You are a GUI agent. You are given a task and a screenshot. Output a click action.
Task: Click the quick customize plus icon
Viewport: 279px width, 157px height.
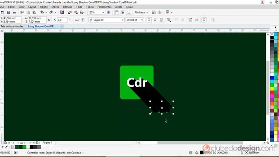[x=213, y=20]
